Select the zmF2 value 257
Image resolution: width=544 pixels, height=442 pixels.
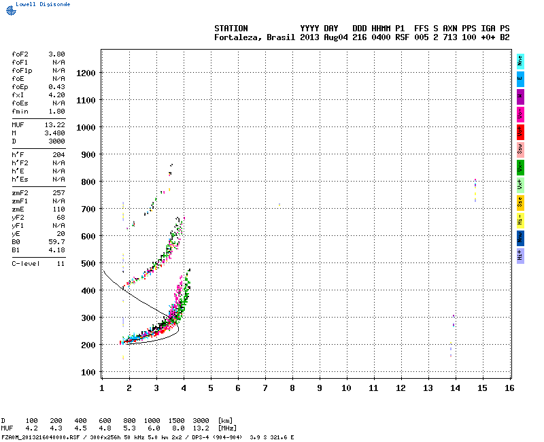pos(58,193)
